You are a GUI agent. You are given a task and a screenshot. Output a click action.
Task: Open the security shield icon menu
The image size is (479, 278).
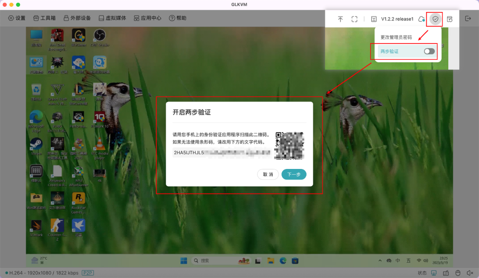(436, 19)
